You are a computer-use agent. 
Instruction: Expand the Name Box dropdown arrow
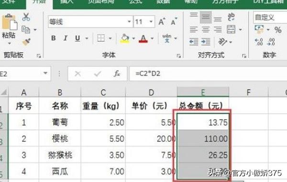tap(45, 73)
